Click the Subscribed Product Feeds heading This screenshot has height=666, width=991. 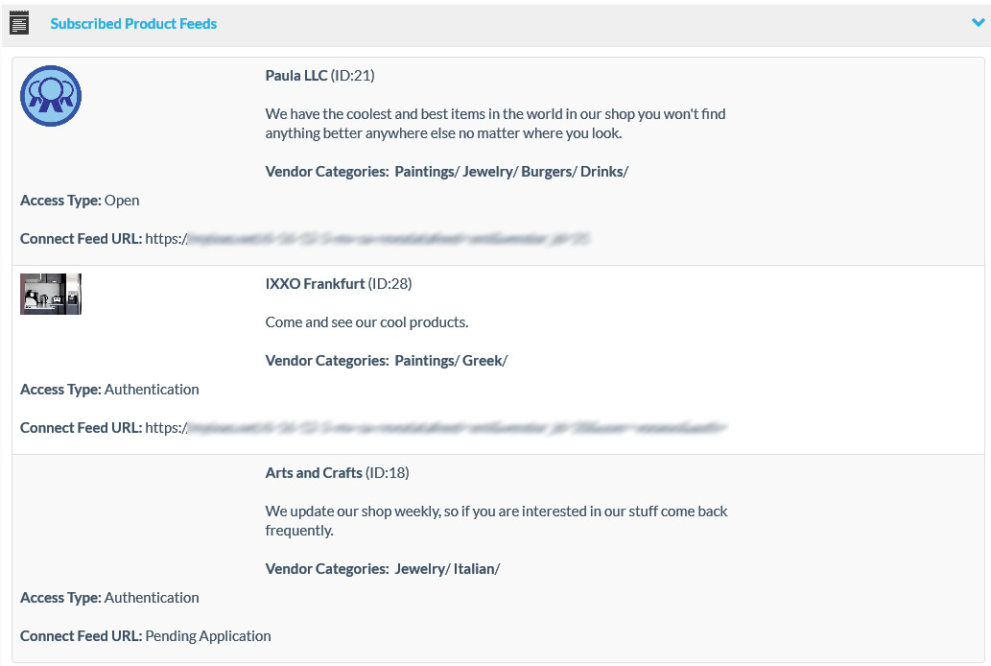click(x=133, y=23)
